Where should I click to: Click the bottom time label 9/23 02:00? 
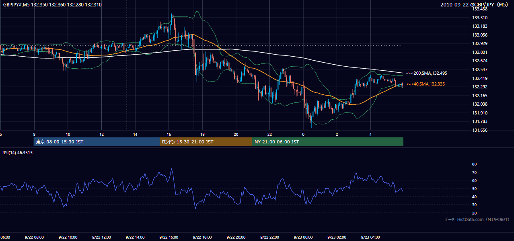[x=337, y=237]
